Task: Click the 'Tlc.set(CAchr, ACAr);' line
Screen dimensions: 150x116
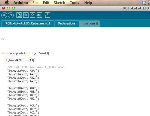Action: 23,106
